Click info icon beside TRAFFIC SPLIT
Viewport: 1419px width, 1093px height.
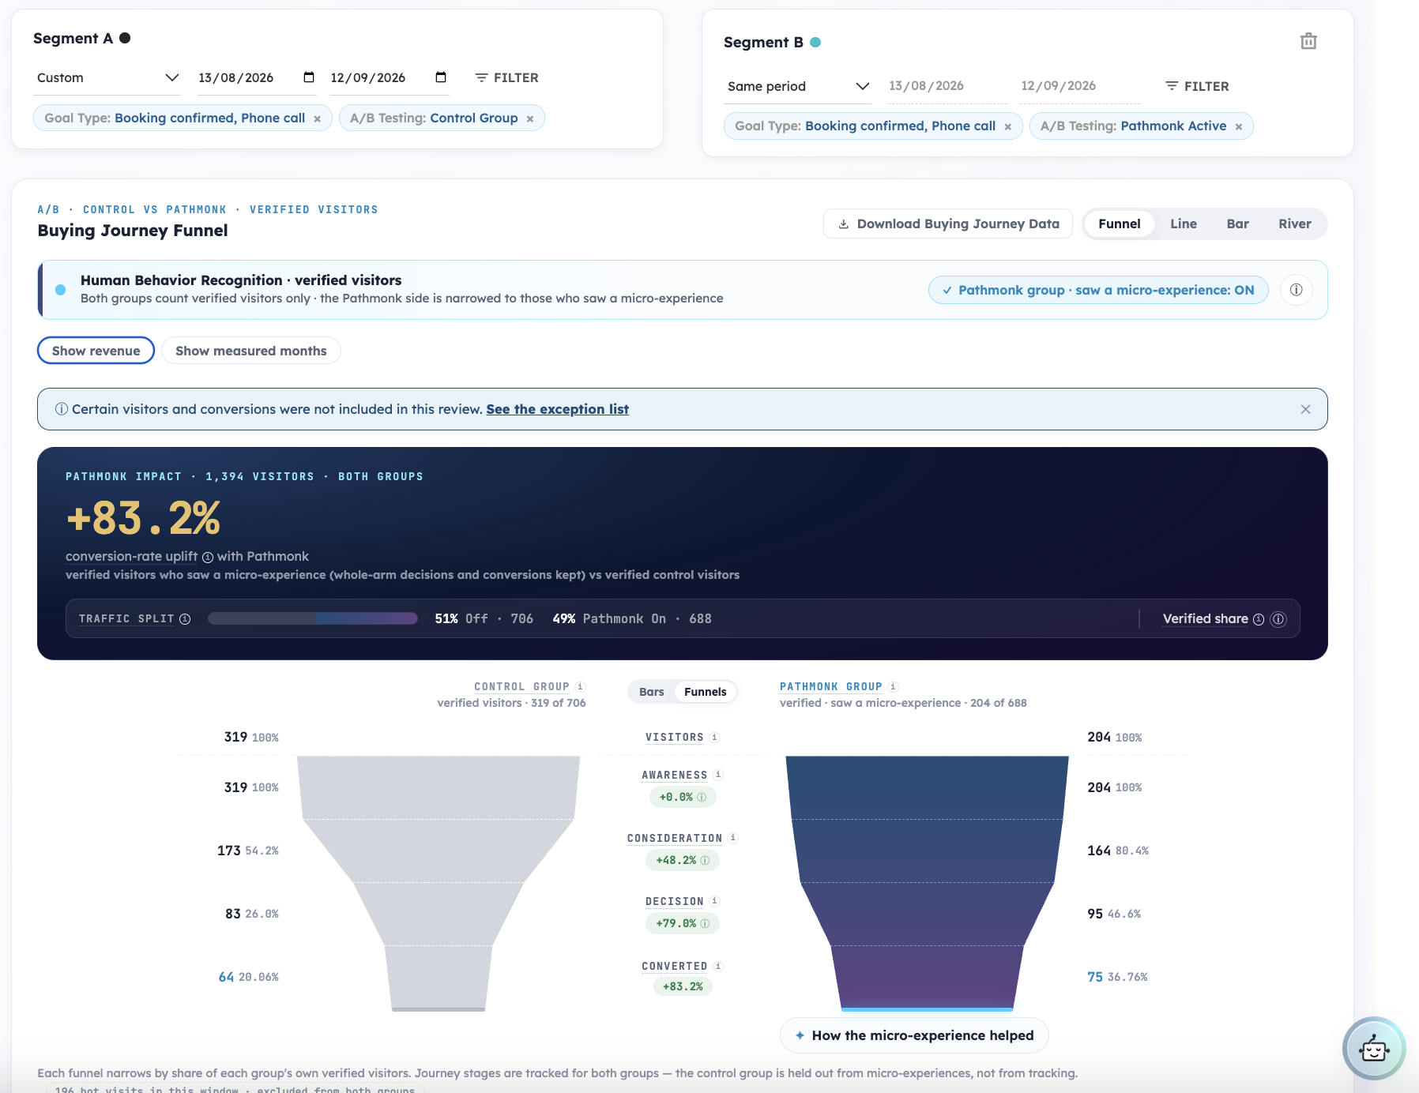coord(185,619)
